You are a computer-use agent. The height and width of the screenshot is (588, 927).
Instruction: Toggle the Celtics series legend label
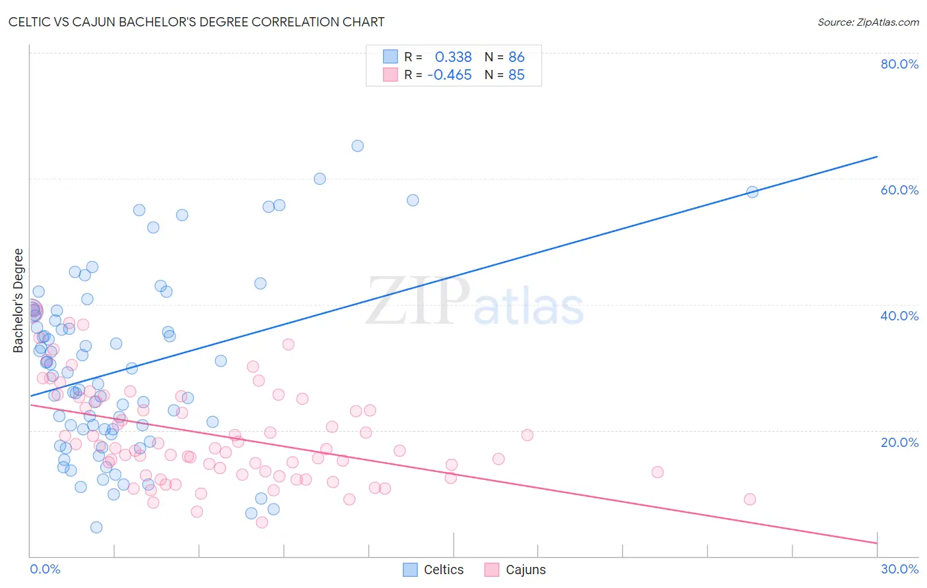444,570
